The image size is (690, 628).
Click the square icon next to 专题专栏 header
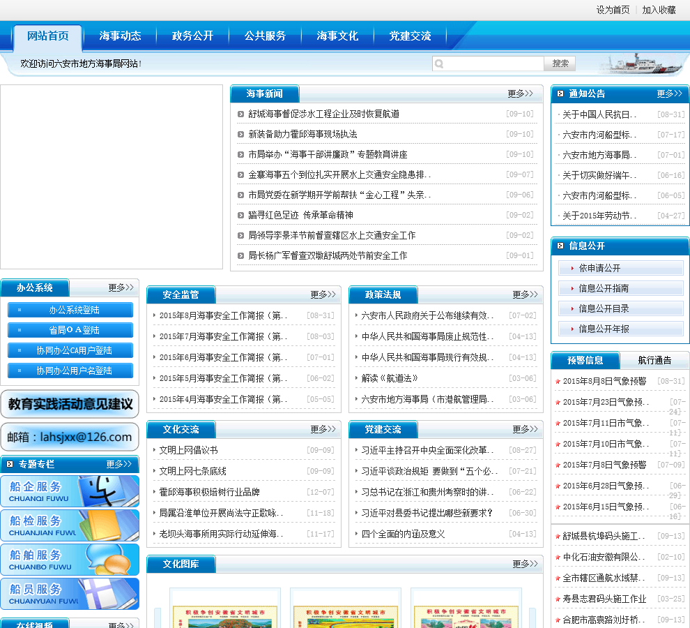(x=10, y=464)
